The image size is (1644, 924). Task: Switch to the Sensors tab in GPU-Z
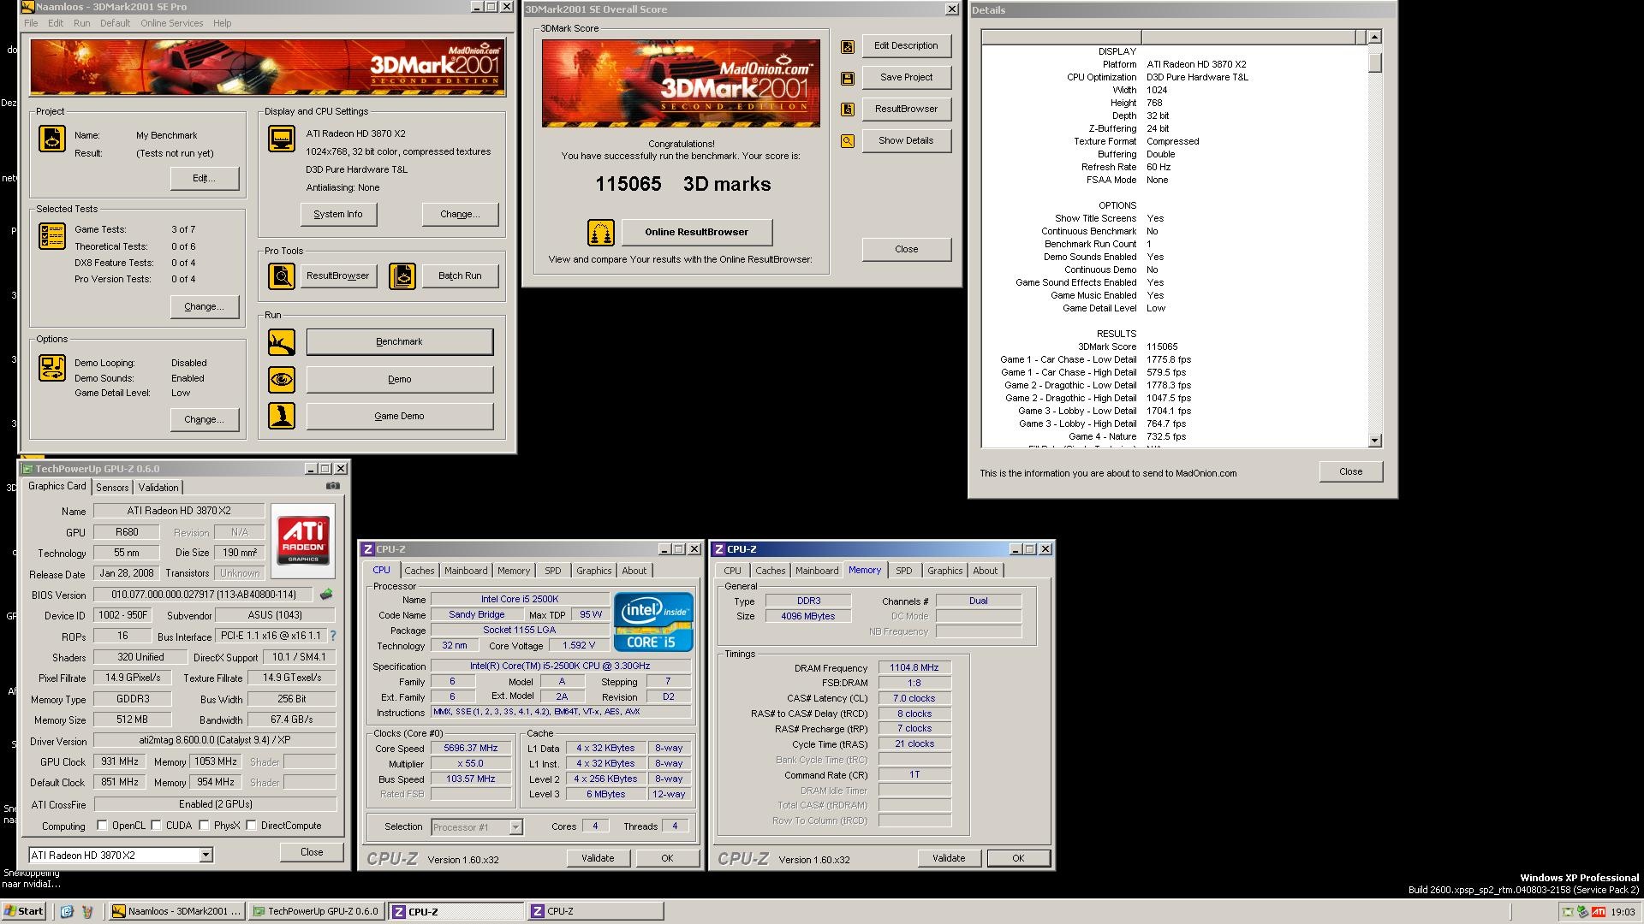pos(112,488)
